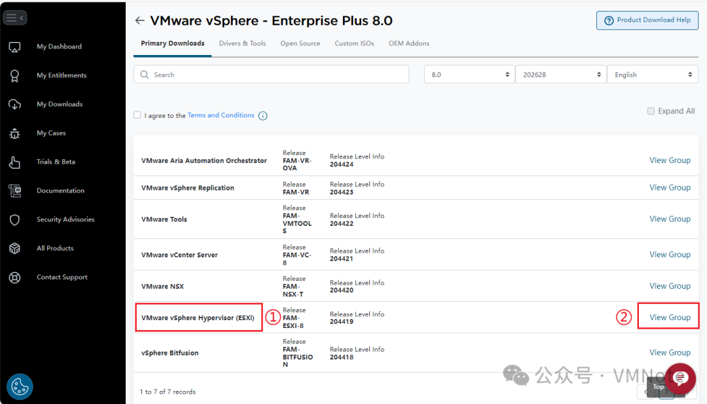The width and height of the screenshot is (707, 404).
Task: Enable the Expand All checkbox
Action: 651,111
